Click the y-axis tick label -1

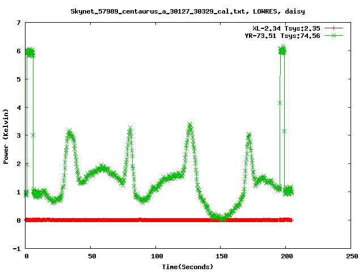pyautogui.click(x=16, y=249)
